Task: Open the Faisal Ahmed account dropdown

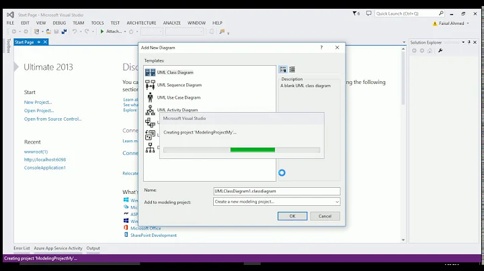Action: pos(468,23)
